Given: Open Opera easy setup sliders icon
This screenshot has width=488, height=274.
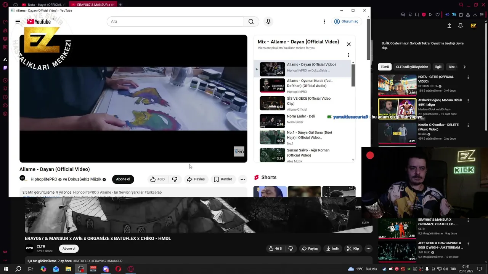Looking at the screenshot, I should (482, 15).
